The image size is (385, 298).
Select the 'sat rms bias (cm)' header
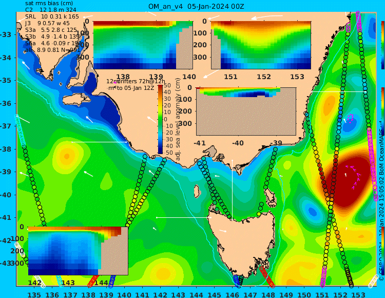(x=49, y=4)
